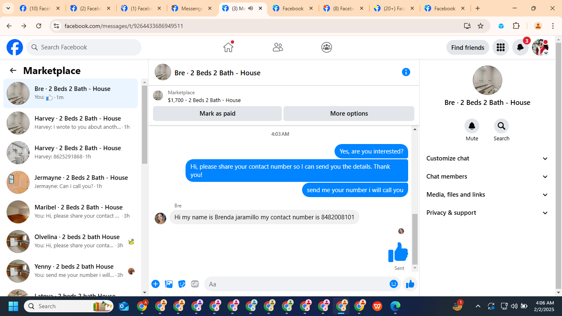Click '$1,700 - 2 Beds 2 Bath - House' listing
The width and height of the screenshot is (562, 316).
coord(204,100)
